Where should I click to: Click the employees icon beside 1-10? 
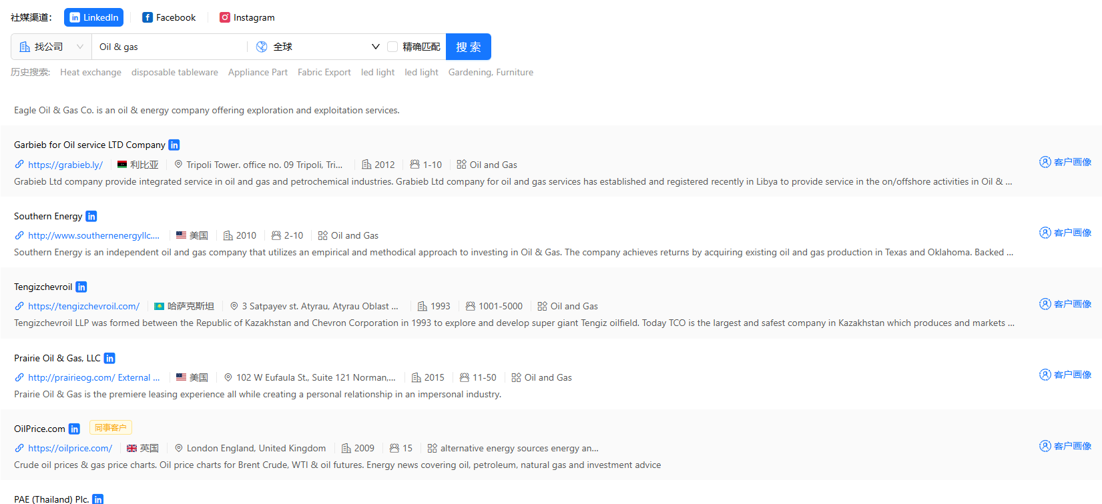point(415,164)
